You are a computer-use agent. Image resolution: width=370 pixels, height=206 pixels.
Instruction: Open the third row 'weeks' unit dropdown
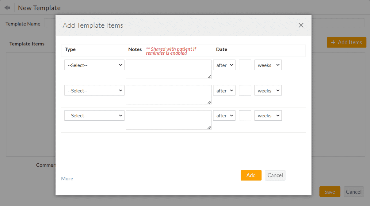(x=268, y=115)
